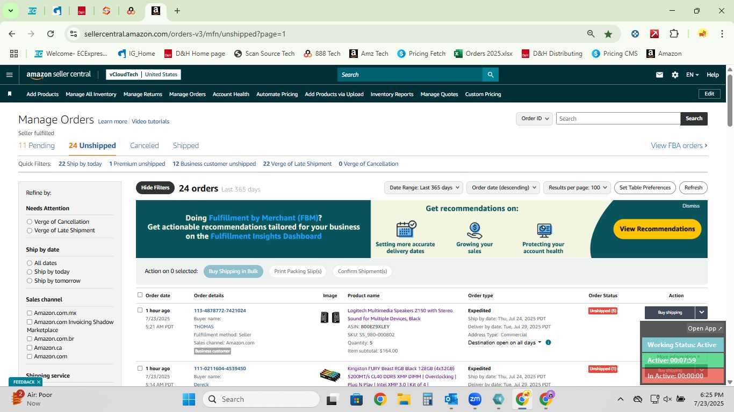Open the EN language dropdown
Viewport: 734px width, 412px height.
pos(692,75)
